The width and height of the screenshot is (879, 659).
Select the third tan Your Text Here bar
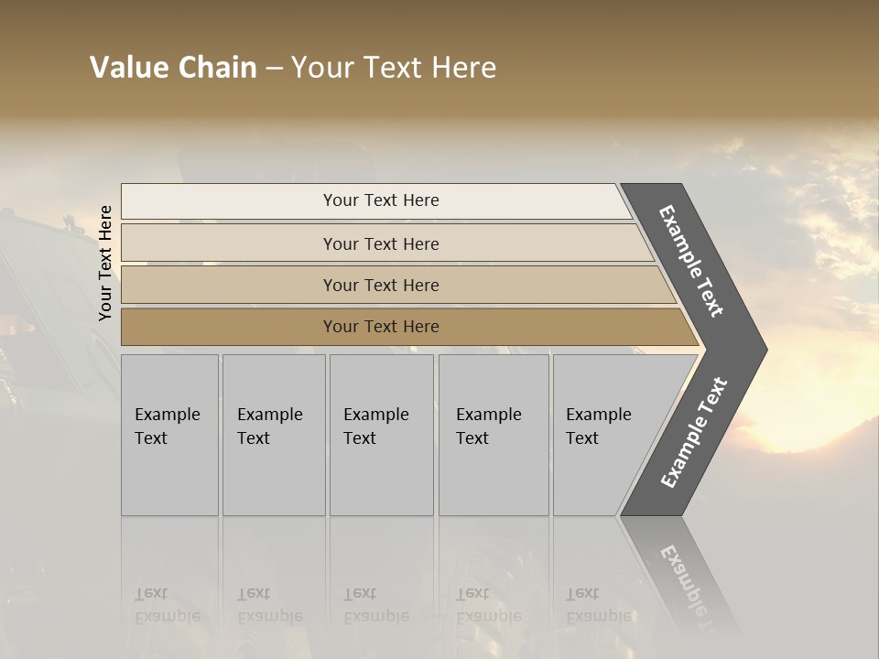pos(398,285)
